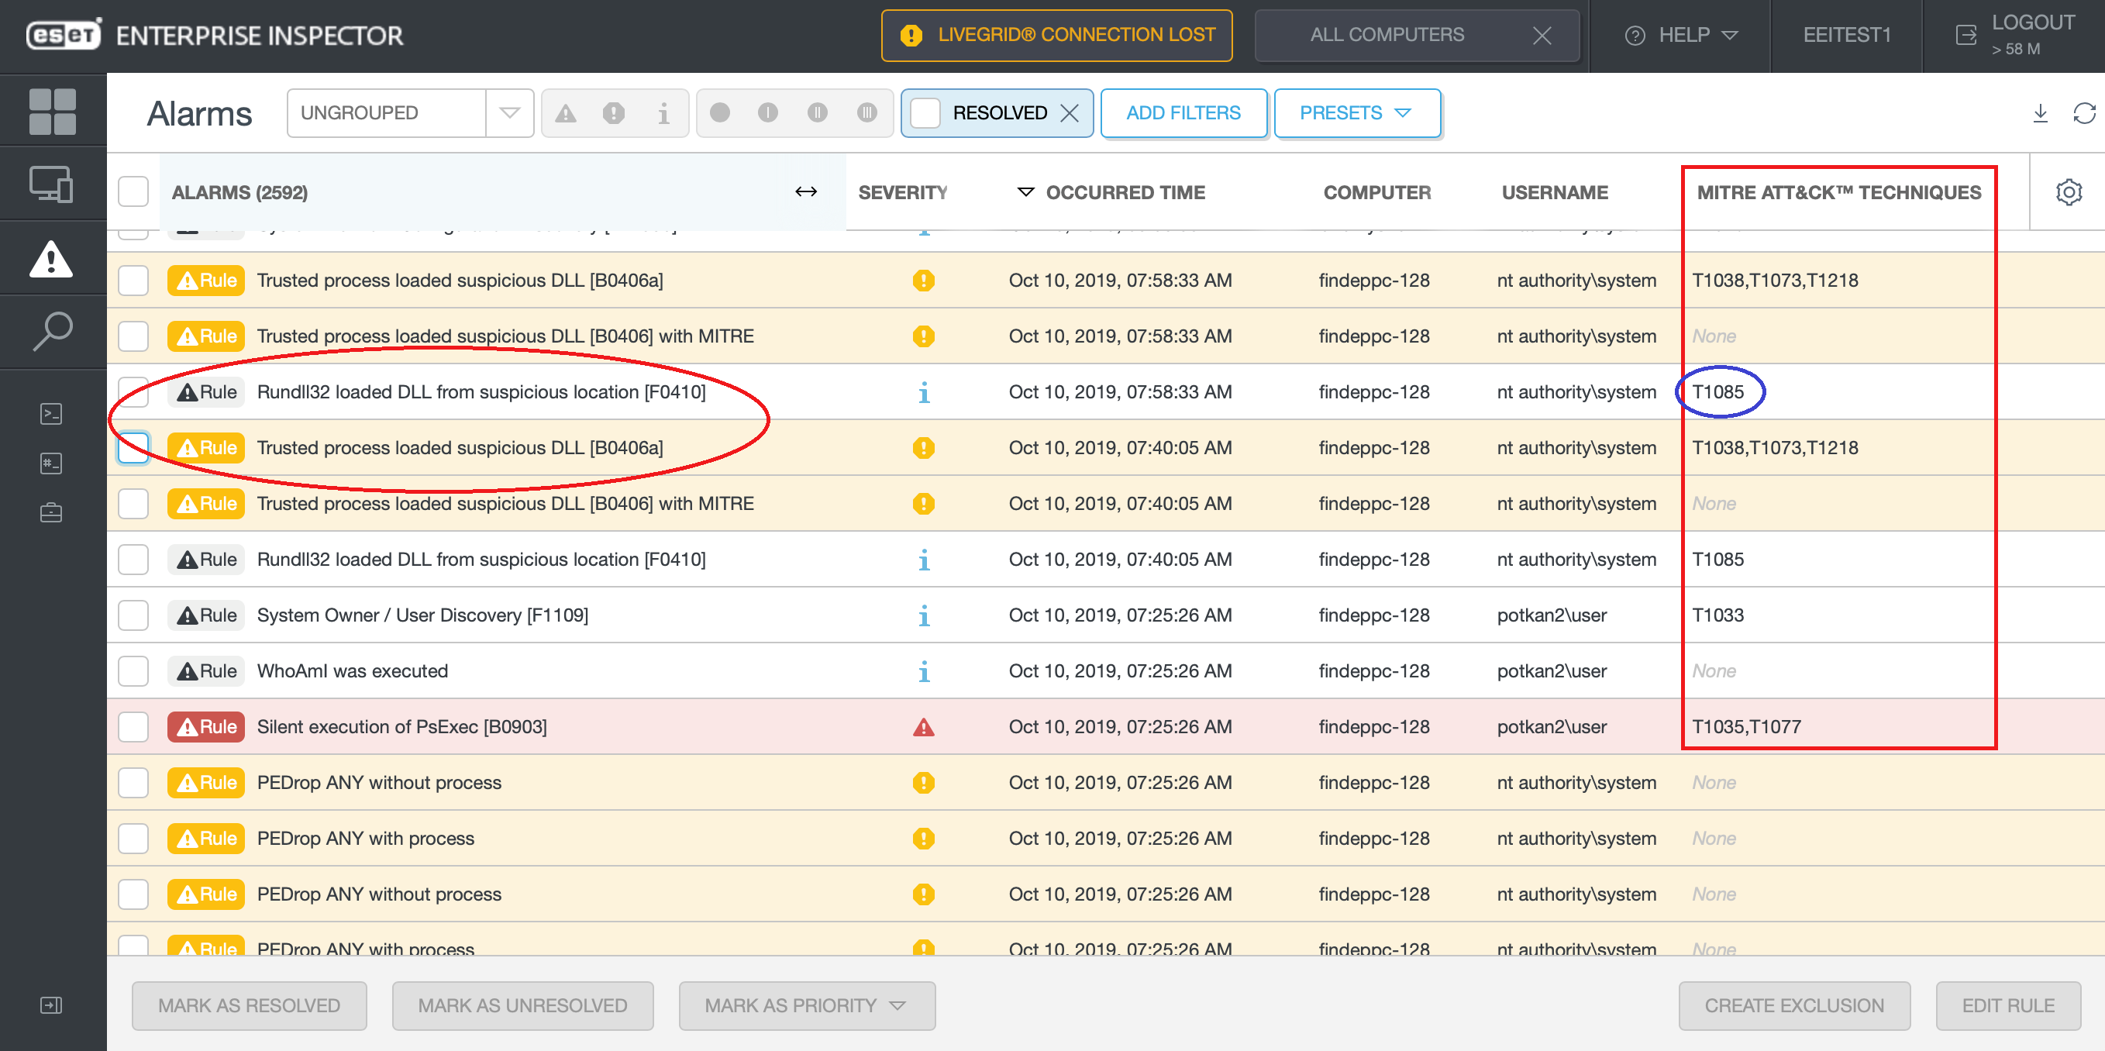
Task: Filter alarms by warning severity triangle icon
Action: click(x=567, y=113)
